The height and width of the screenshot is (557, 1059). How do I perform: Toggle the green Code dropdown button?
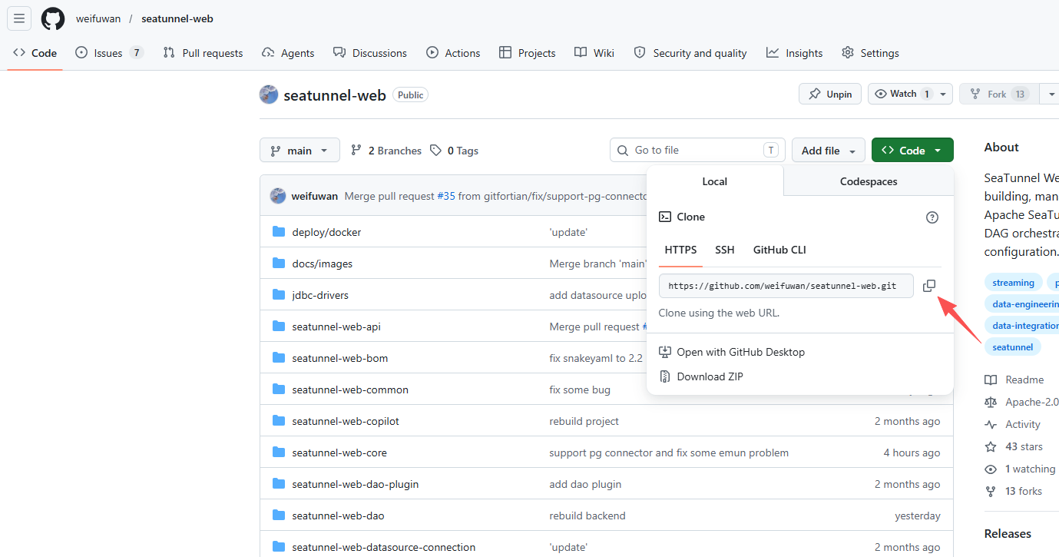pyautogui.click(x=912, y=151)
